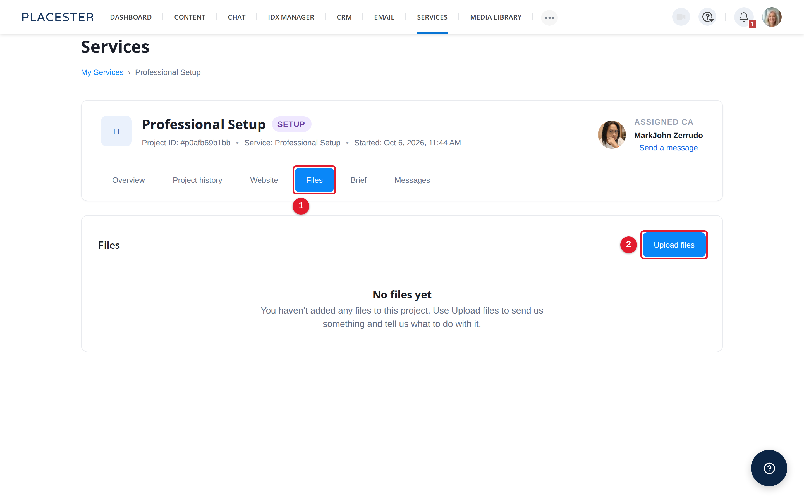Go to Dashboard in top navigation
The height and width of the screenshot is (503, 804).
tap(131, 17)
